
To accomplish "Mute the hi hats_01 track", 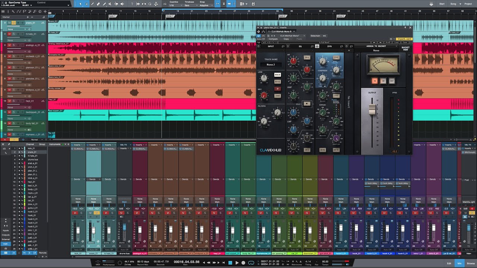I will tap(9, 34).
